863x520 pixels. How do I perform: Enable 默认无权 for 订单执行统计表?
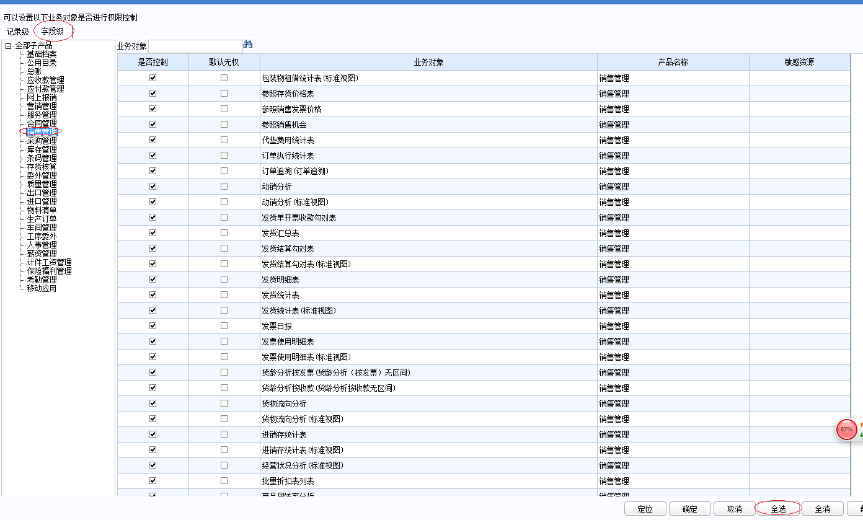coord(224,156)
